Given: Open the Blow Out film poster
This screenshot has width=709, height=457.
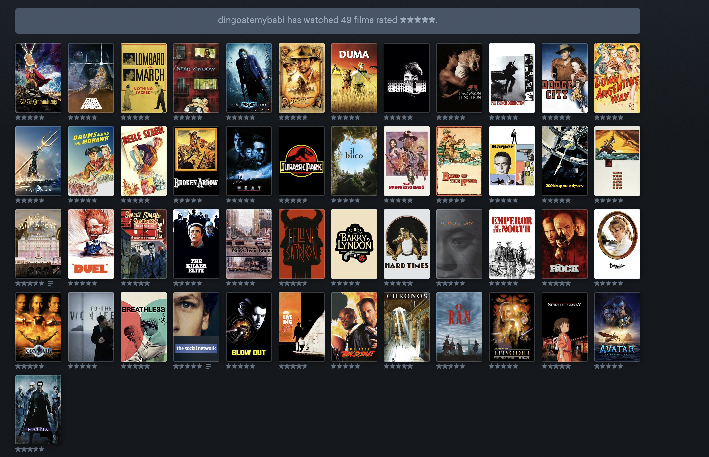Looking at the screenshot, I should (249, 327).
